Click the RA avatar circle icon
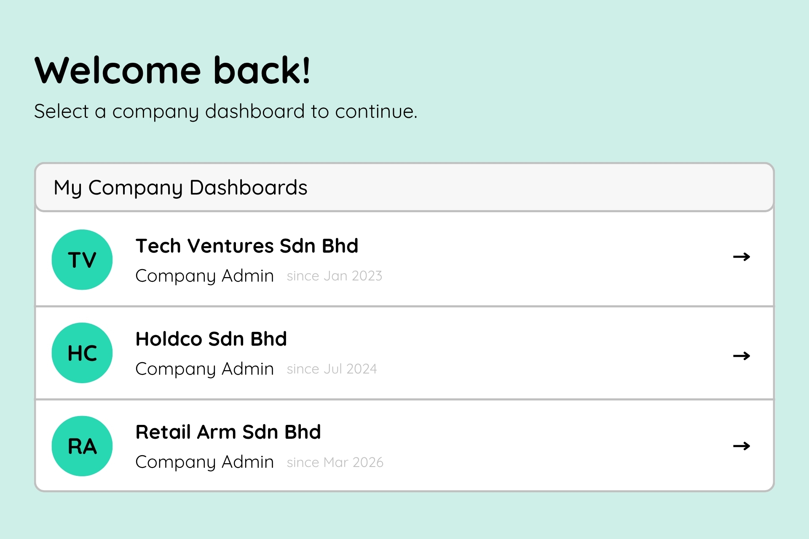This screenshot has height=539, width=809. click(x=82, y=446)
